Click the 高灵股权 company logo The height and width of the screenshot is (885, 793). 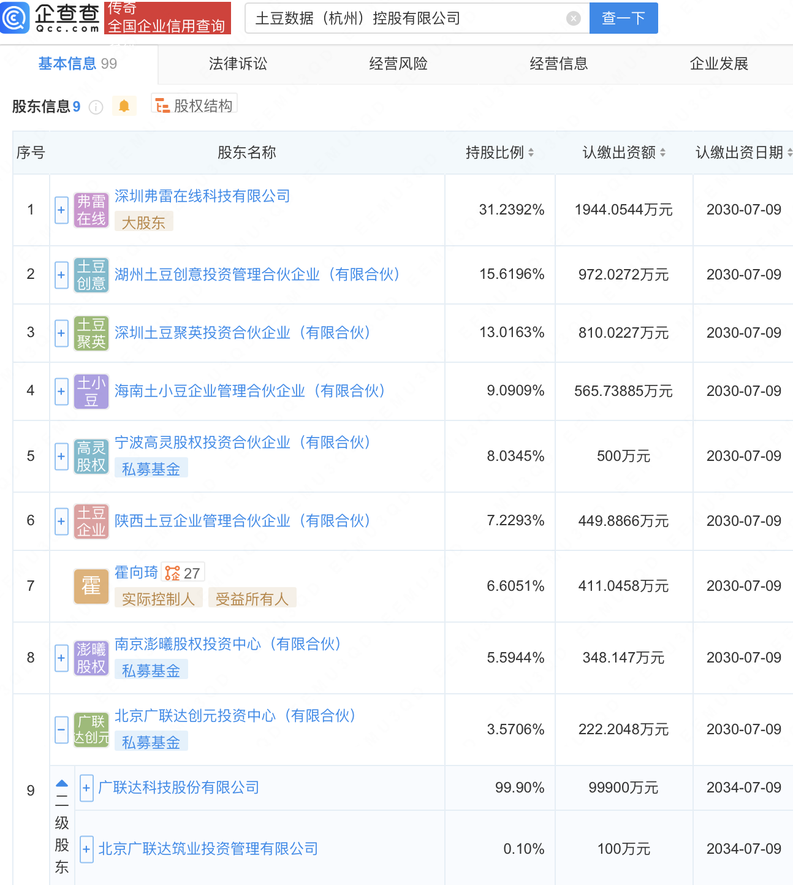[x=91, y=457]
